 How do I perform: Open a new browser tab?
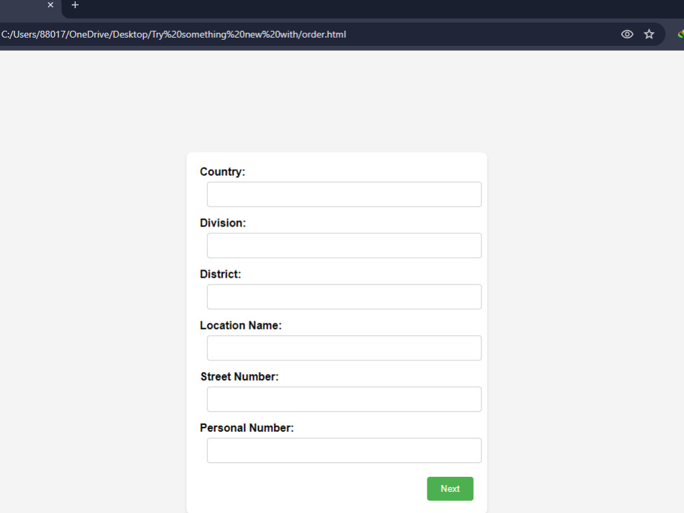(75, 5)
